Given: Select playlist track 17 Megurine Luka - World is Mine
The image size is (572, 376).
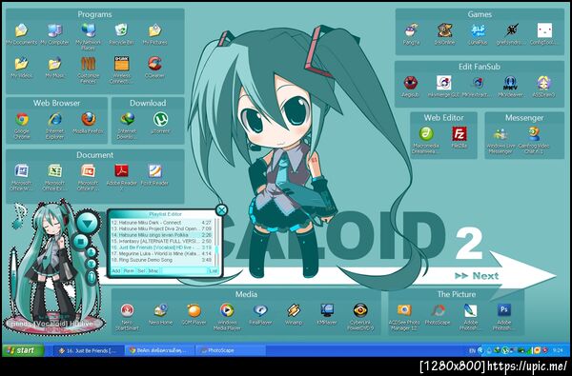Looking at the screenshot, I should click(162, 253).
